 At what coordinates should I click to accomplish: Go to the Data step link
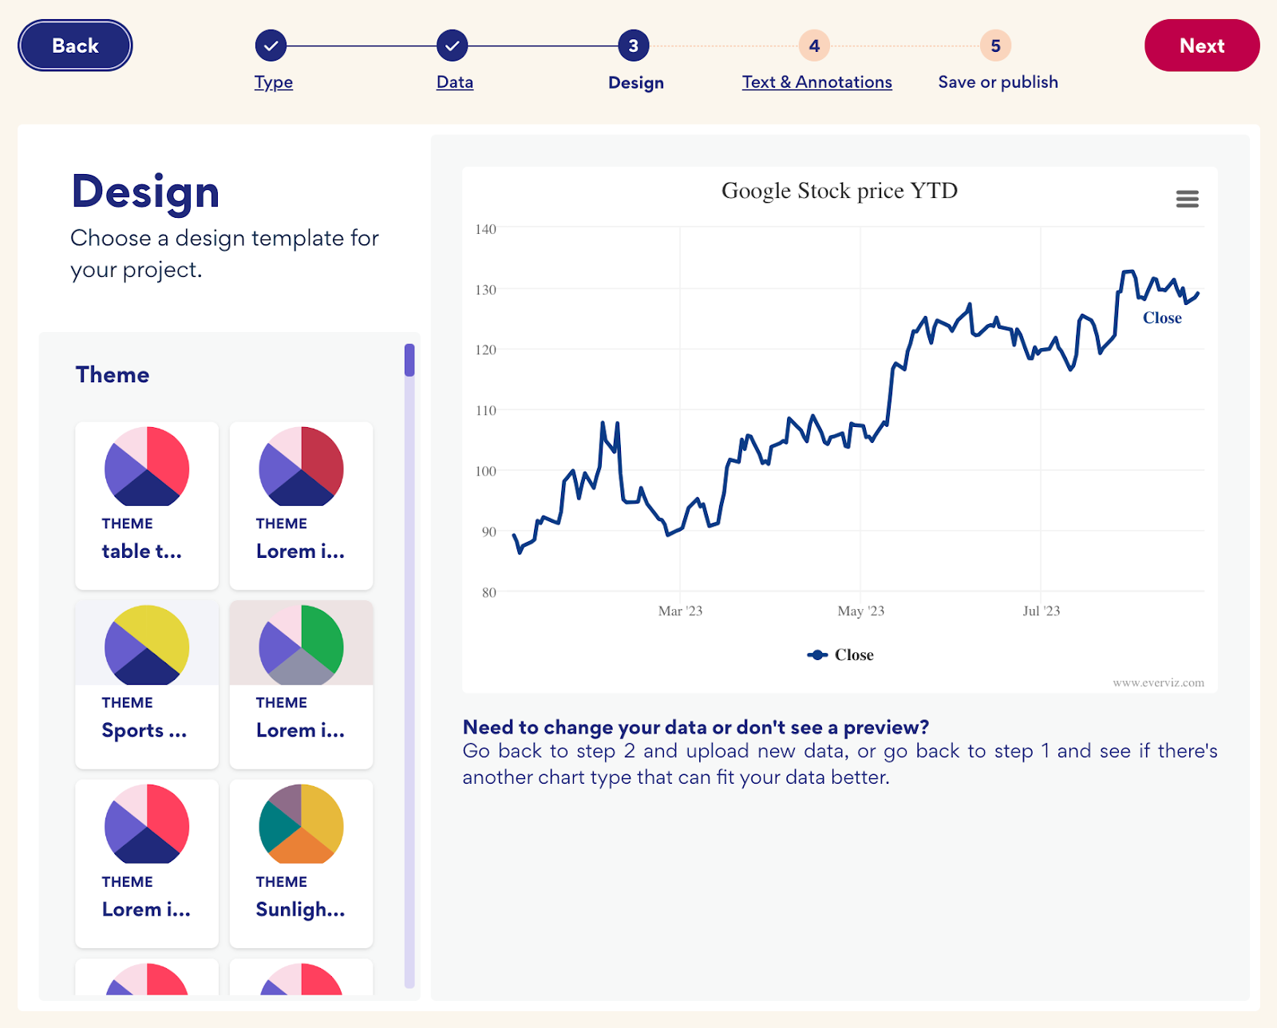click(455, 82)
